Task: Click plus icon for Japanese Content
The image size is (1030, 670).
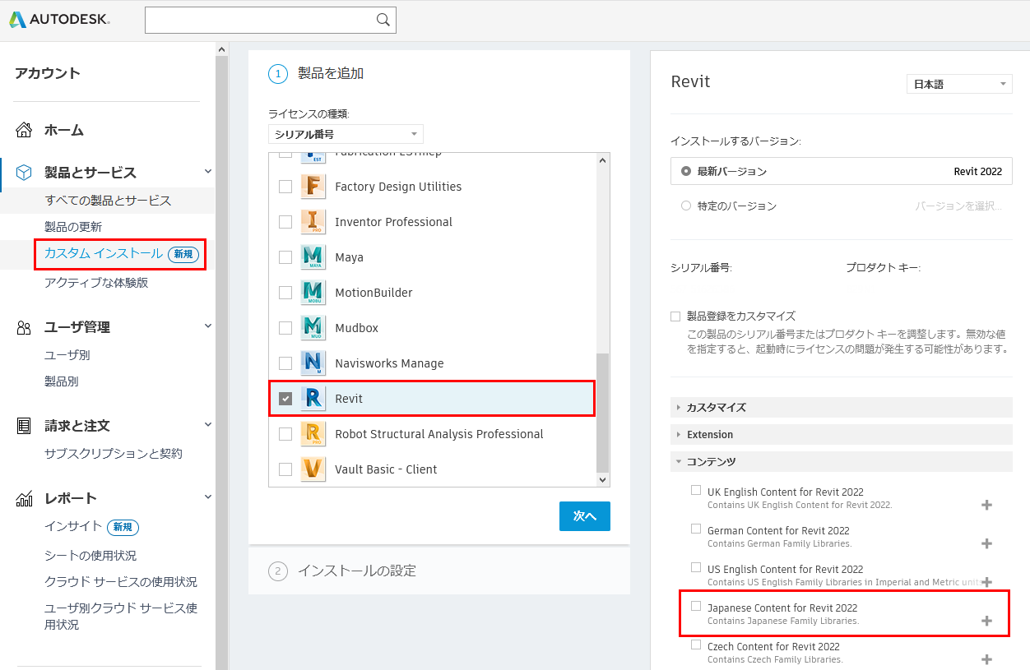Action: (x=987, y=621)
